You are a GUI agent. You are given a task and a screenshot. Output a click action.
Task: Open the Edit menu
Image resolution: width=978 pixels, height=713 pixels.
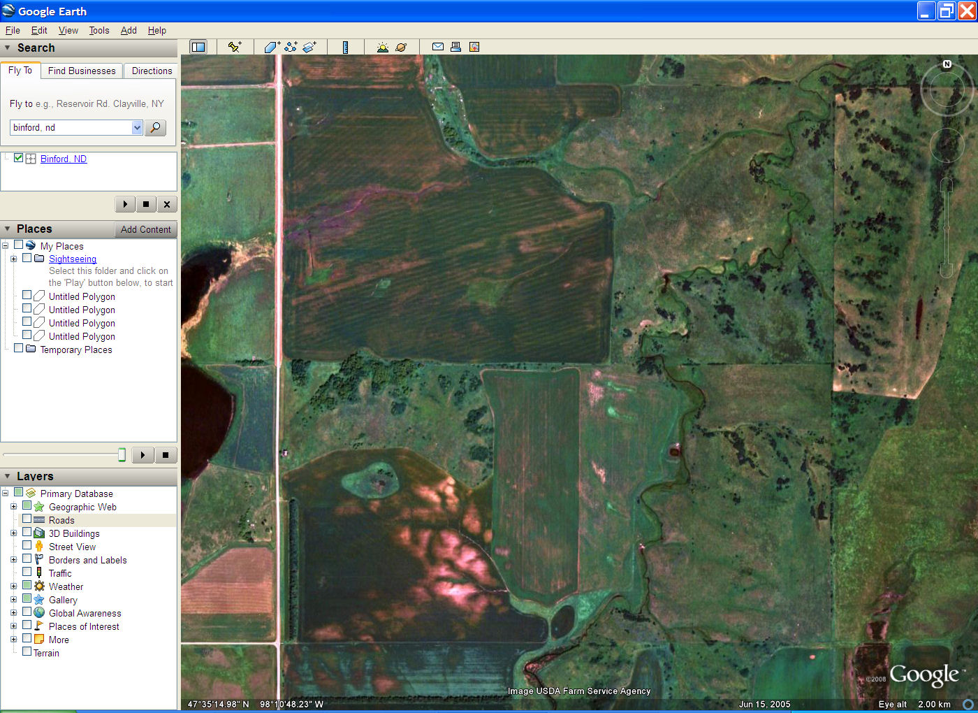(x=39, y=30)
